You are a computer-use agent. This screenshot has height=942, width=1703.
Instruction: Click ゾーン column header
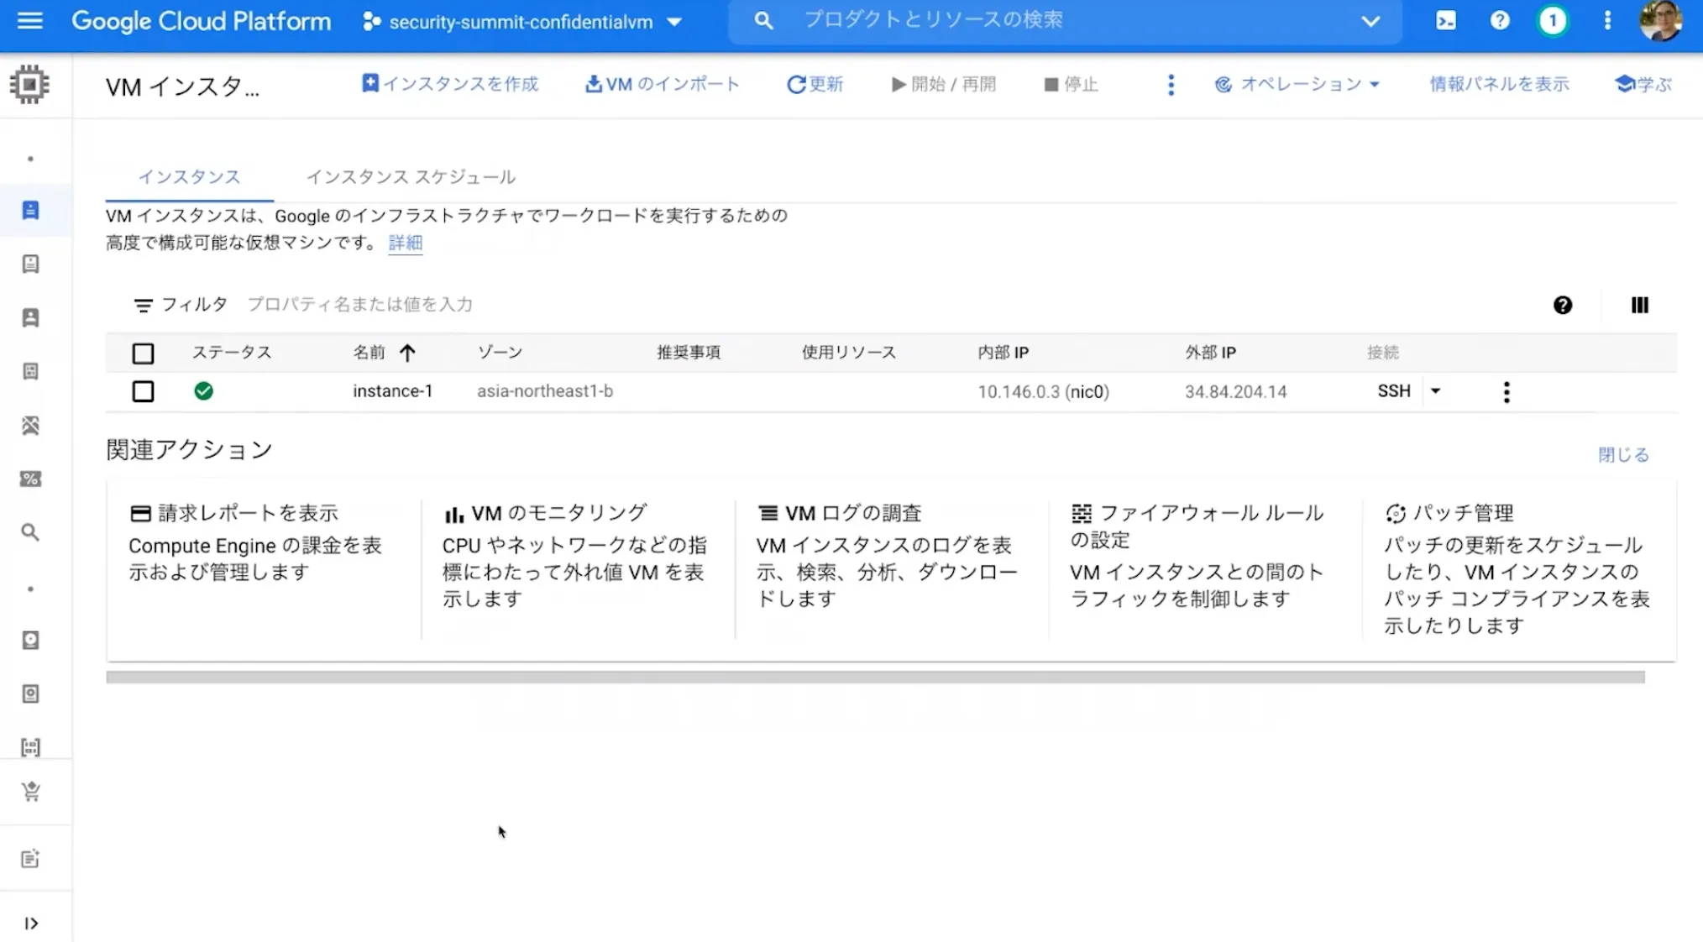pyautogui.click(x=500, y=353)
